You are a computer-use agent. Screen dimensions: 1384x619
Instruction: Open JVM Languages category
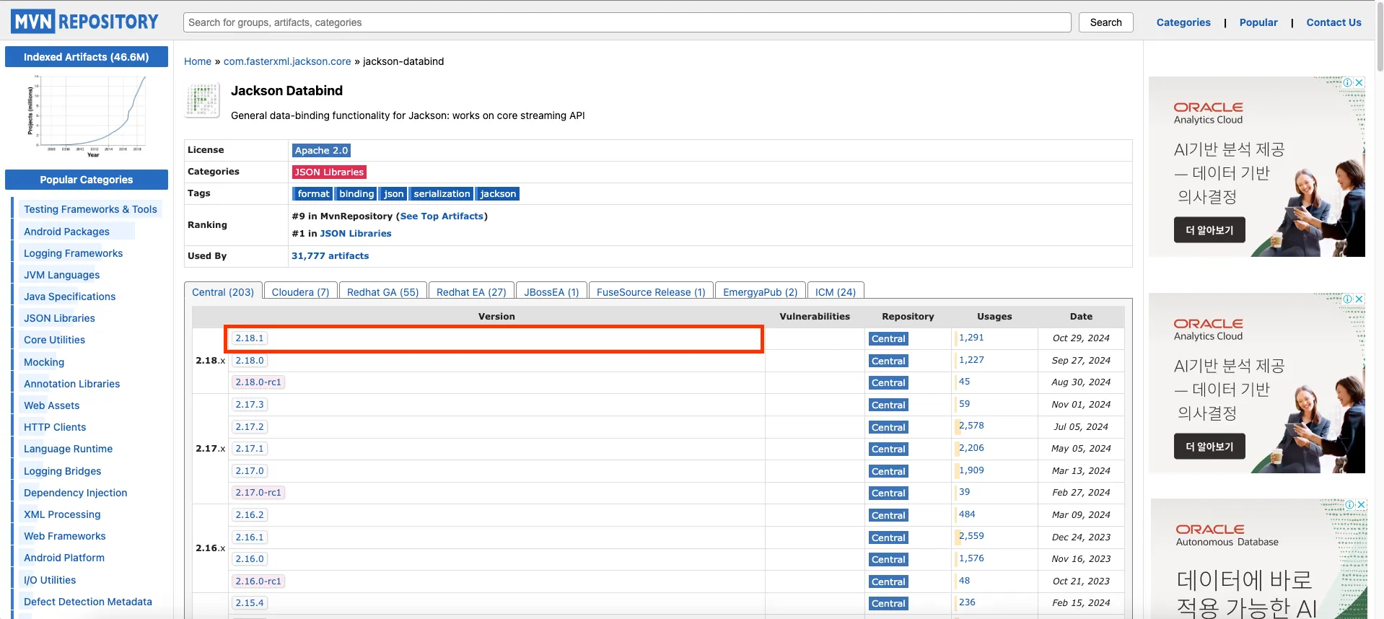(x=61, y=274)
